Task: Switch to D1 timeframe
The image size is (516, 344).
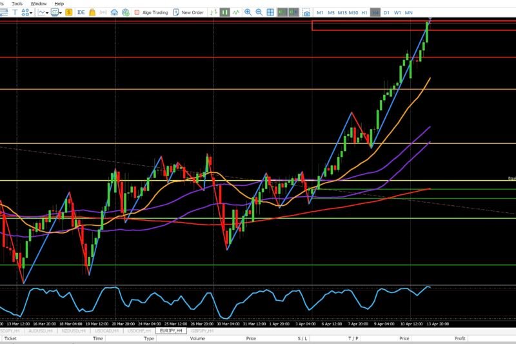Action: (386, 12)
